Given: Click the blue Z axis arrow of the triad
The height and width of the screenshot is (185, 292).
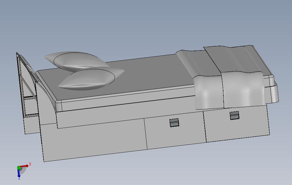Looking at the screenshot, I should tap(19, 173).
